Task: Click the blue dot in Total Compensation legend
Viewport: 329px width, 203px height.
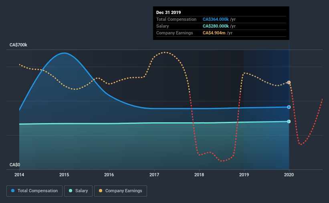Action: [13, 191]
